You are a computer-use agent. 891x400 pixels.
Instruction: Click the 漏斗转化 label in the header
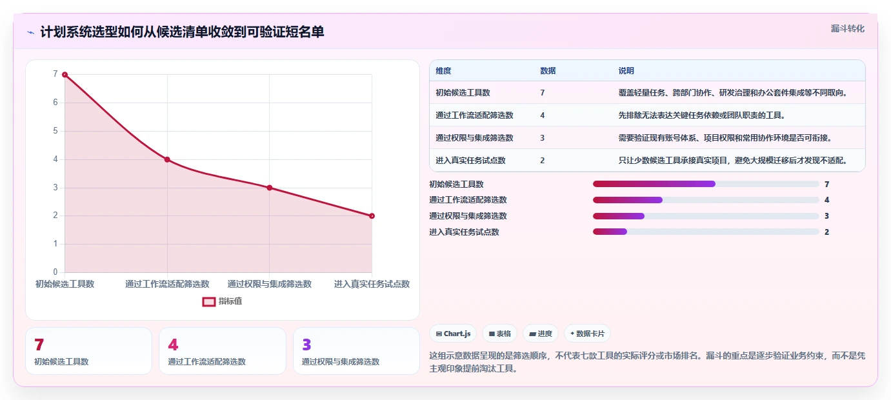(847, 28)
